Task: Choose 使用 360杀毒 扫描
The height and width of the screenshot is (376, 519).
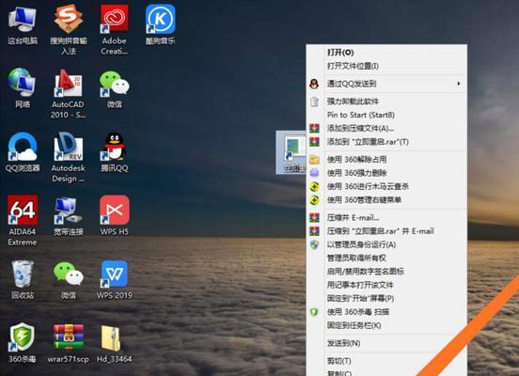Action: [x=386, y=312]
